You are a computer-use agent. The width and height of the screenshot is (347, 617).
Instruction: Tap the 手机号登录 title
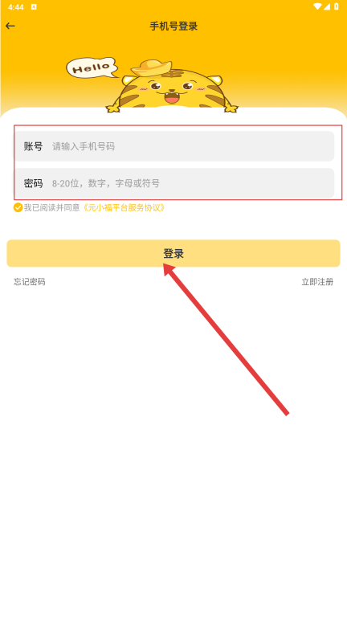click(x=173, y=27)
